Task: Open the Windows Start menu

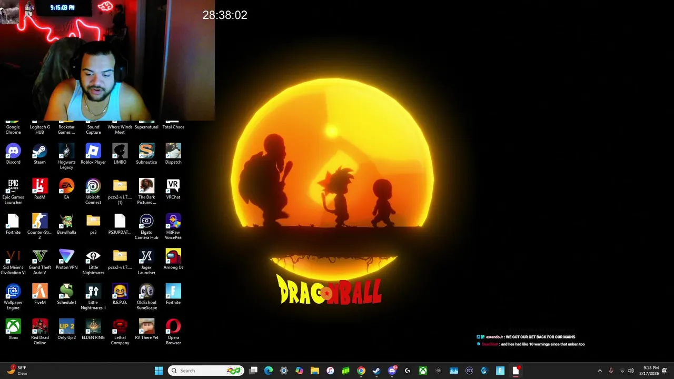Action: (158, 371)
